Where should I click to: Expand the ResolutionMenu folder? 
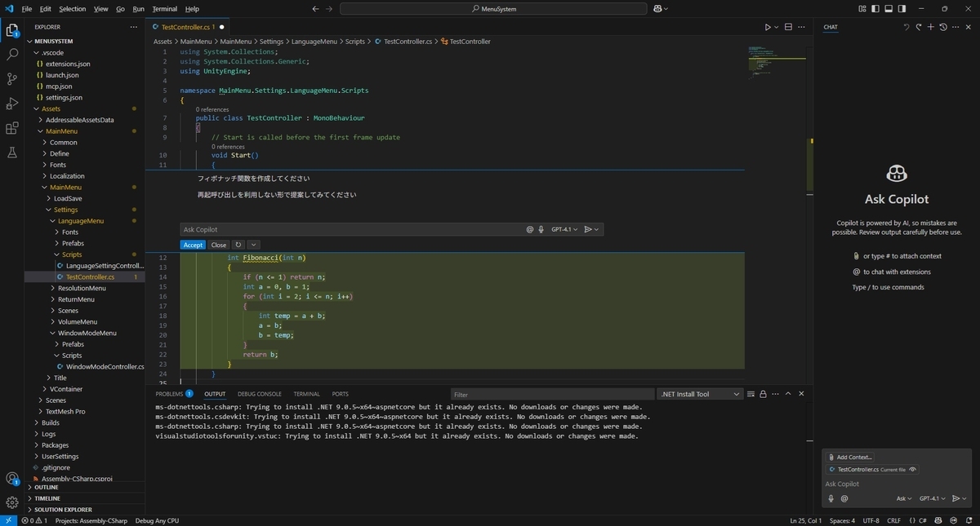(x=82, y=288)
